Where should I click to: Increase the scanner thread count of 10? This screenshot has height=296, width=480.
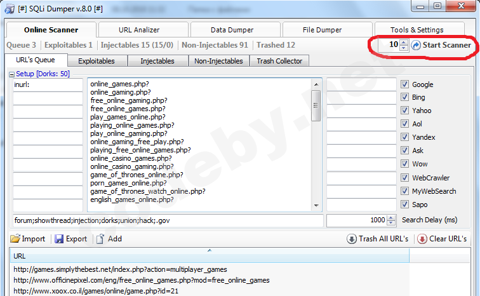[404, 43]
